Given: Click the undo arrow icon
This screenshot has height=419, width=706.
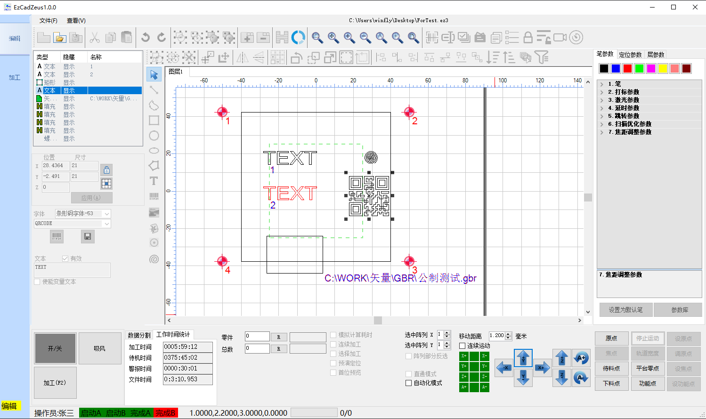Looking at the screenshot, I should (x=146, y=38).
